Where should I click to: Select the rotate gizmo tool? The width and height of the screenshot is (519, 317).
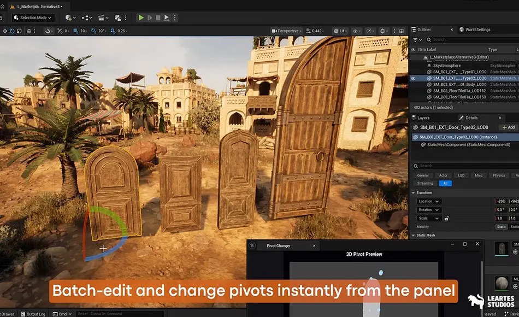(x=12, y=31)
